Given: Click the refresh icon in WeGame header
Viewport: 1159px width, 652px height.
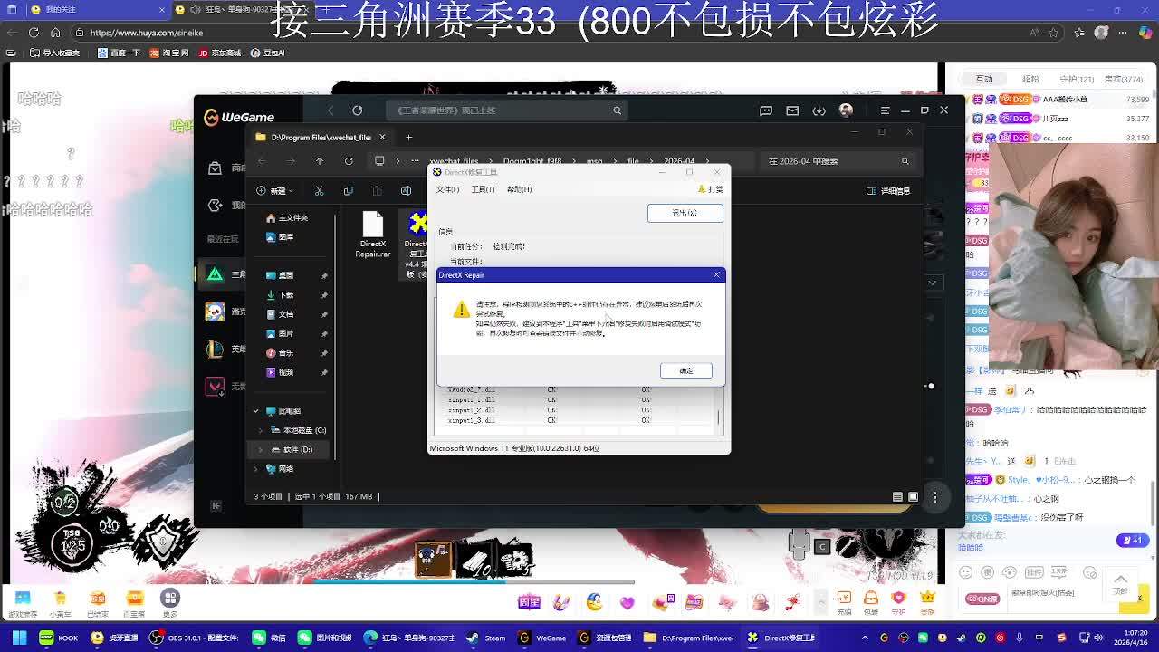Looking at the screenshot, I should click(358, 110).
